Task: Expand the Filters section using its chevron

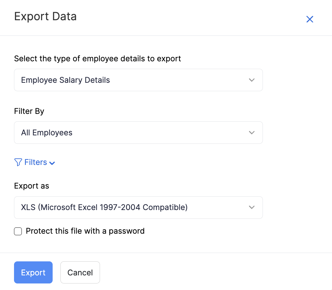Action: coord(52,163)
